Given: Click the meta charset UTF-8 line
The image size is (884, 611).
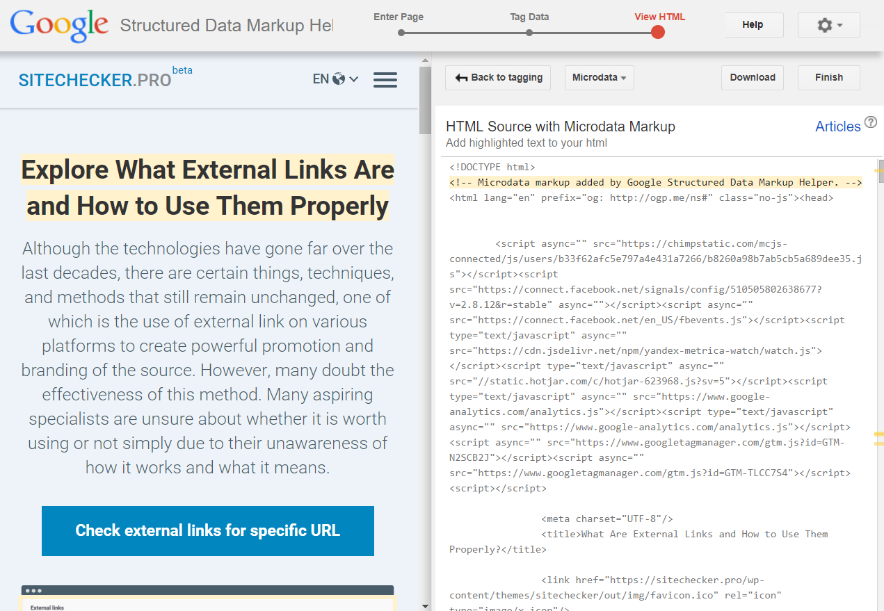Looking at the screenshot, I should click(x=607, y=519).
